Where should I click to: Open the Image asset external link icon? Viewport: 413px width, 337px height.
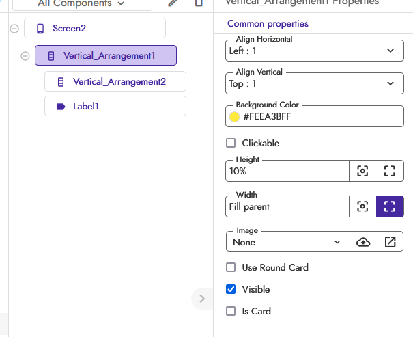pyautogui.click(x=390, y=242)
